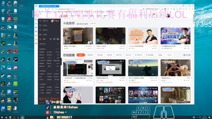Open the Goose Goose Duck desktop icon
This screenshot has width=212, height=119.
pos(15,109)
